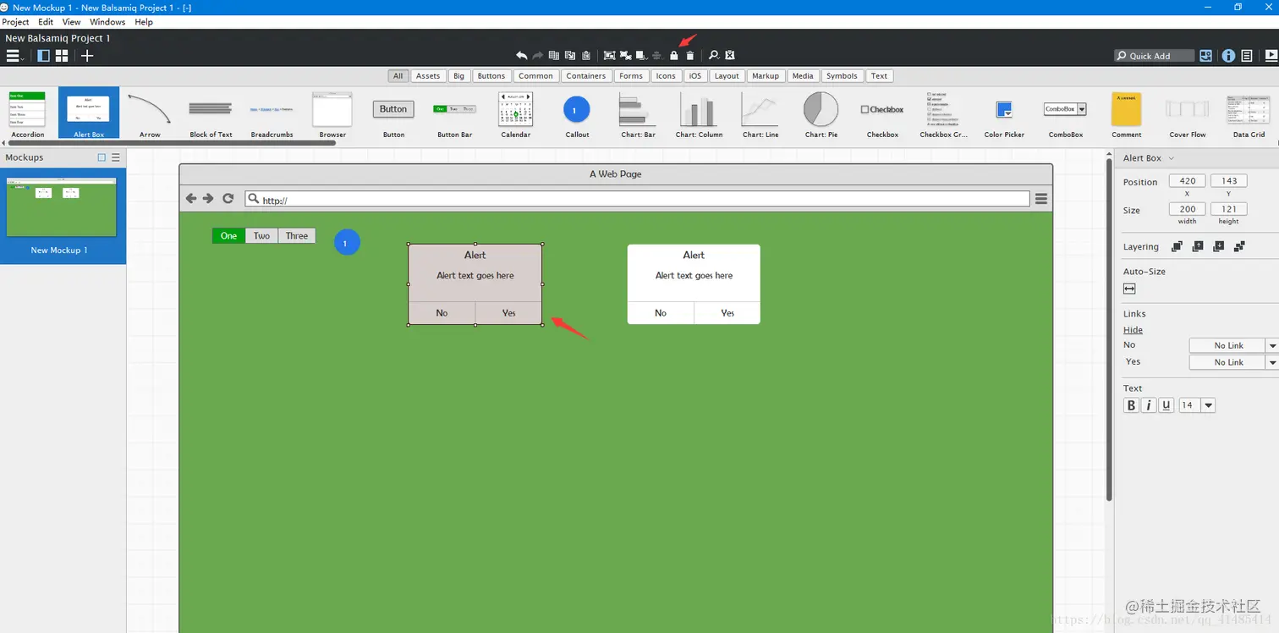Toggle the navigator panel view icon

click(43, 56)
